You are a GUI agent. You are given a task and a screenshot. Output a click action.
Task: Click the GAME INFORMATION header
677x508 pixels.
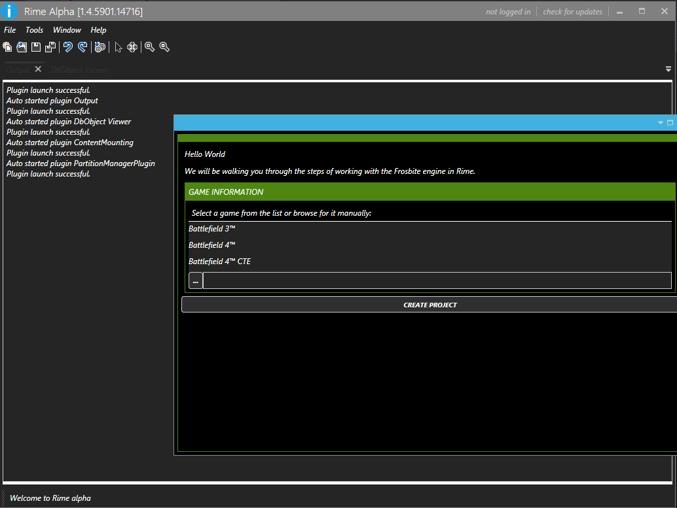click(x=430, y=192)
